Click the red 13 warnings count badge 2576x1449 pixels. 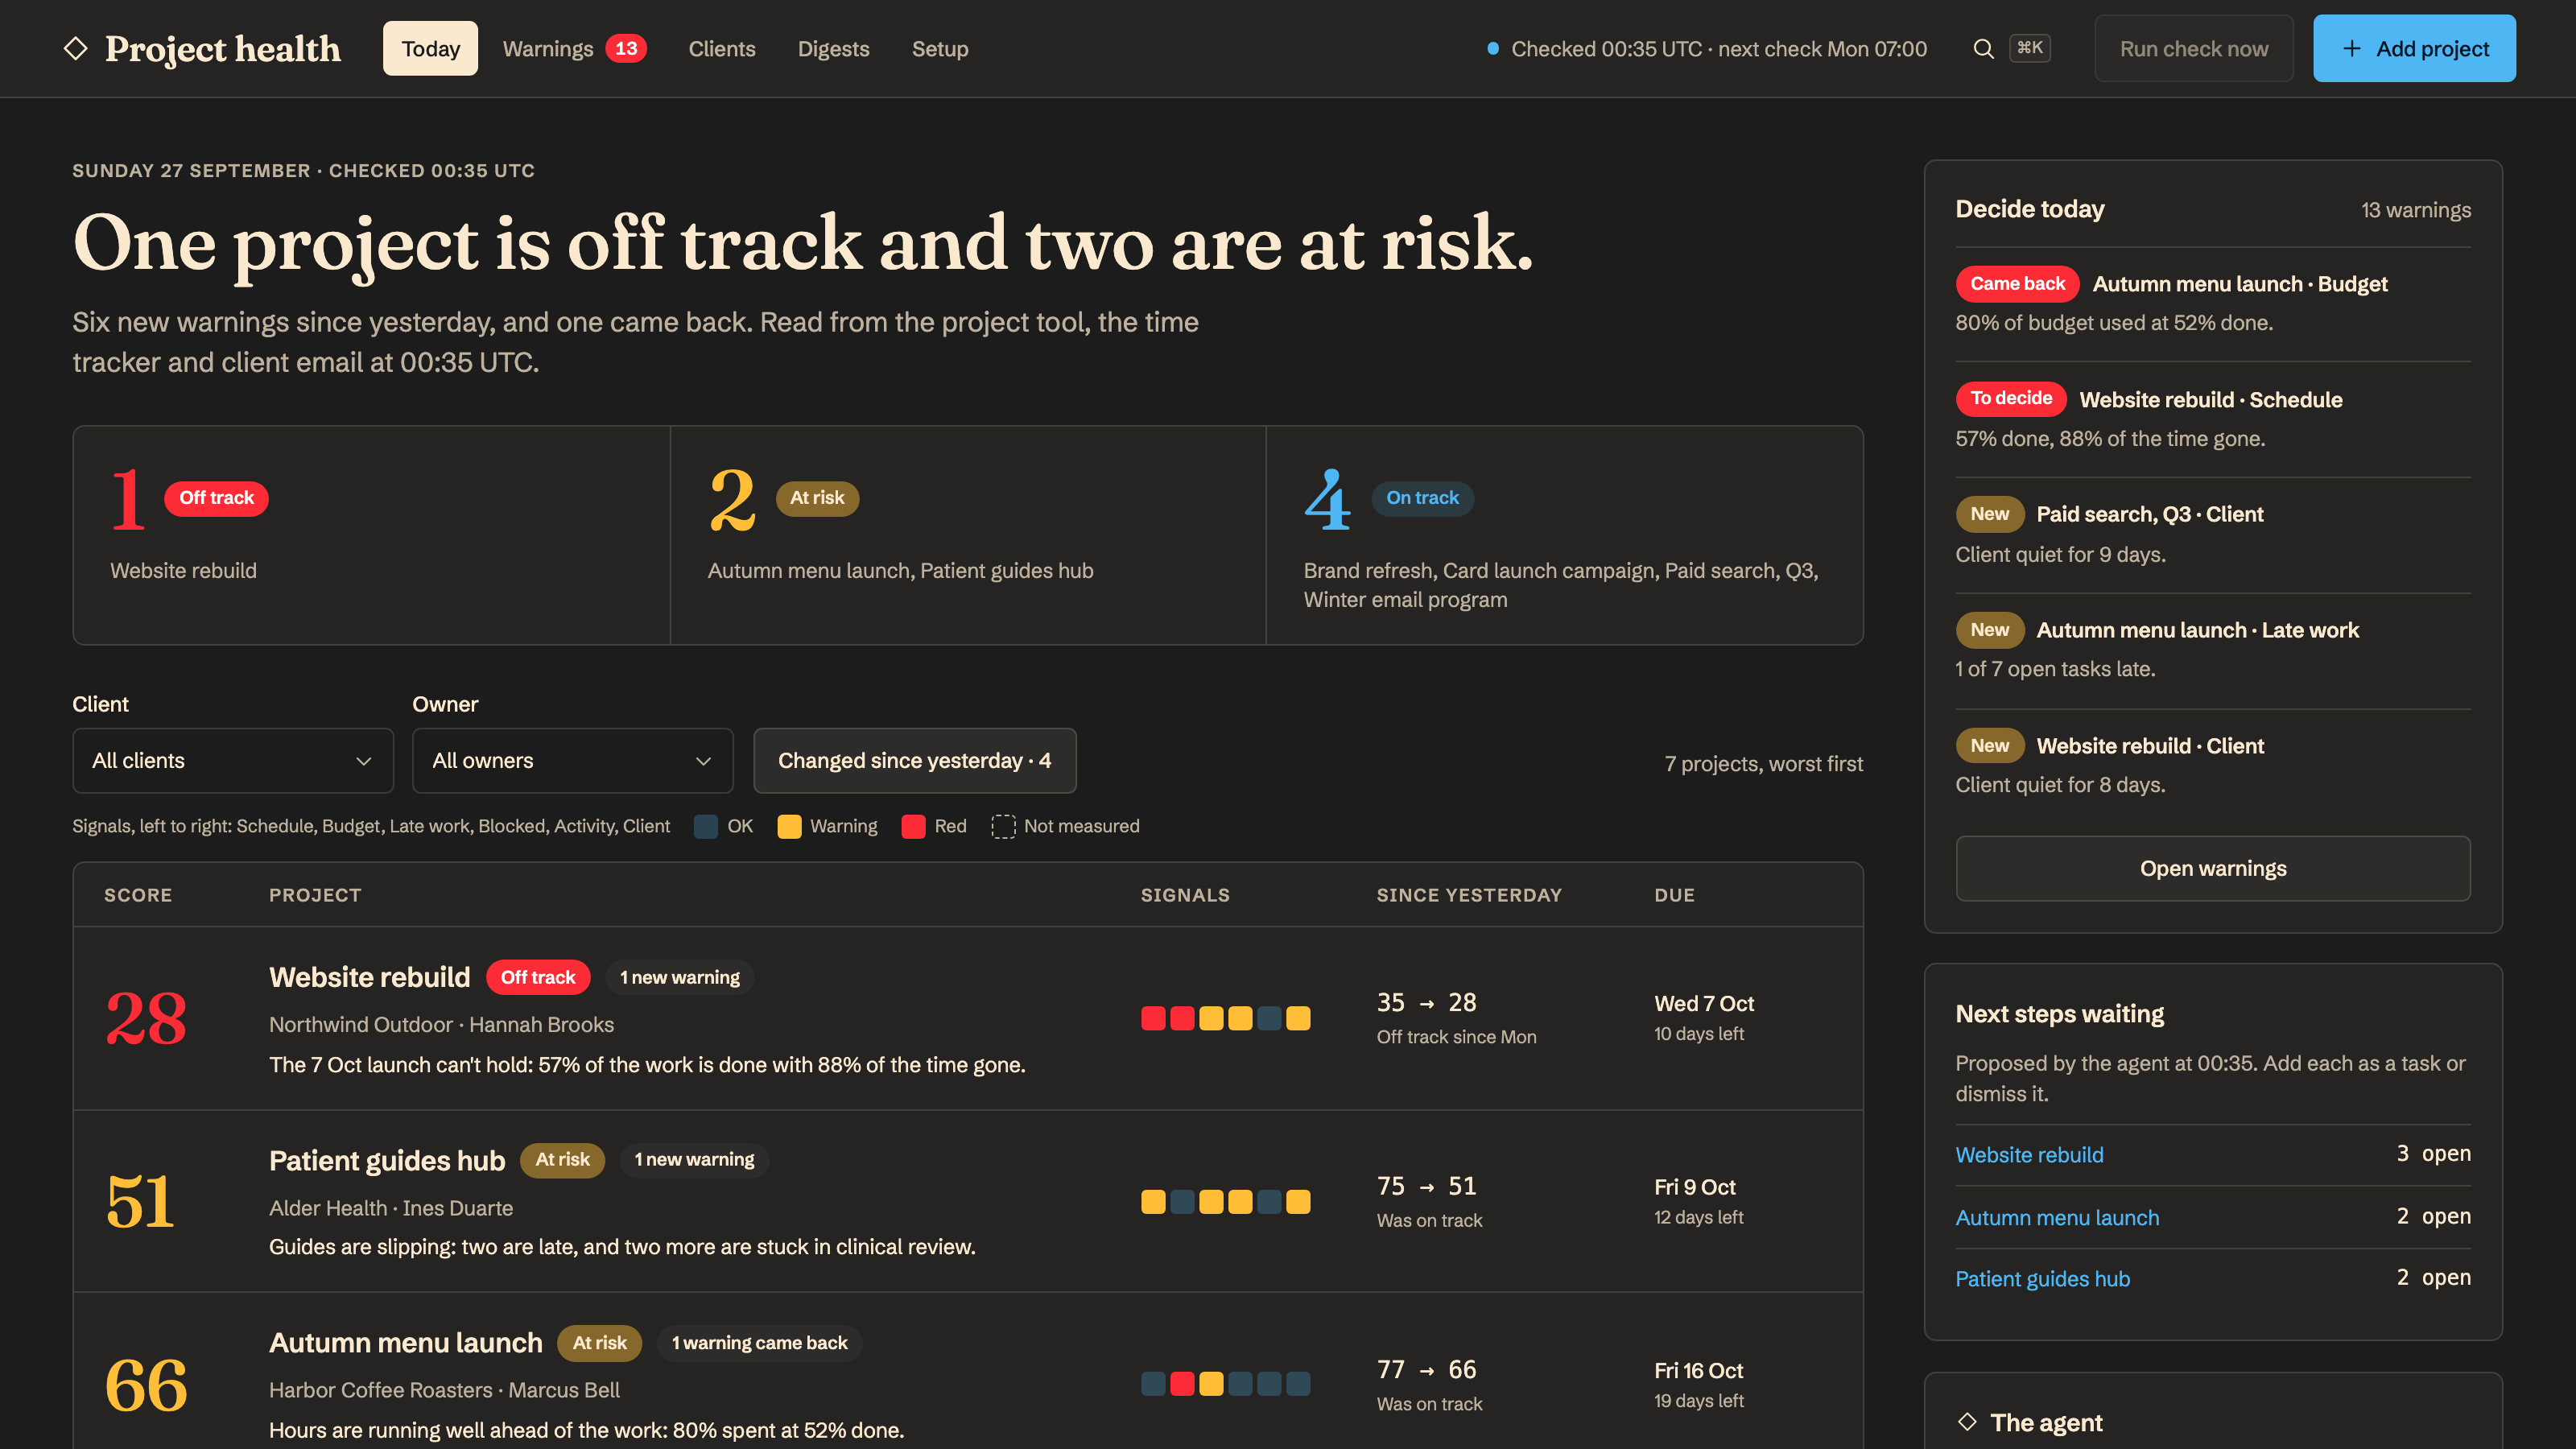626,48
